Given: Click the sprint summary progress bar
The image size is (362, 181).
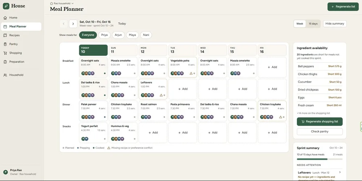Looking at the screenshot, I should coord(320,159).
